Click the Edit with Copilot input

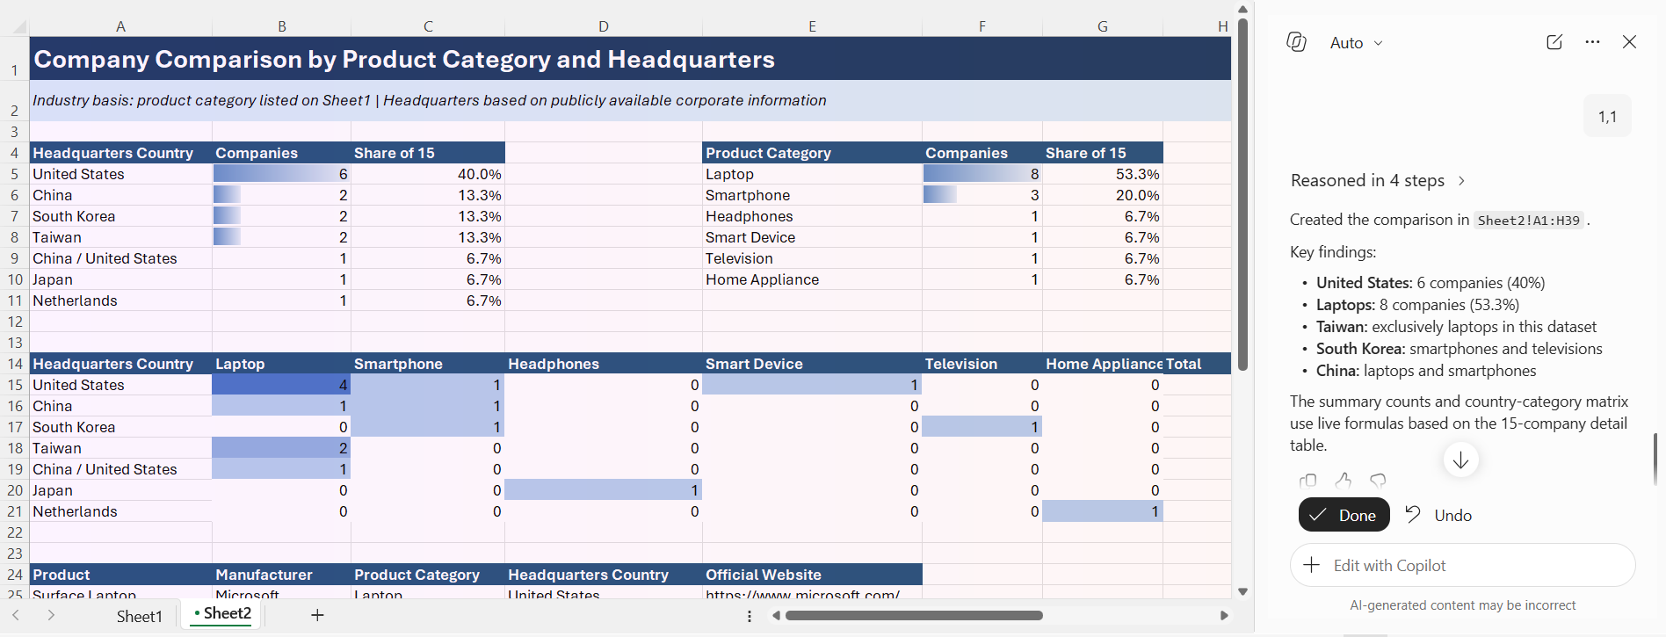[1462, 565]
